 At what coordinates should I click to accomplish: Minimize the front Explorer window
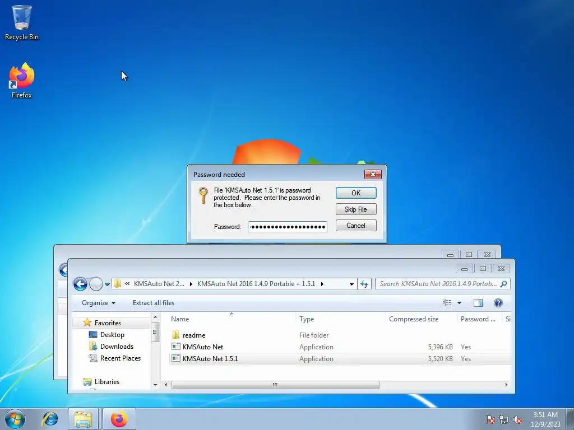click(x=464, y=268)
